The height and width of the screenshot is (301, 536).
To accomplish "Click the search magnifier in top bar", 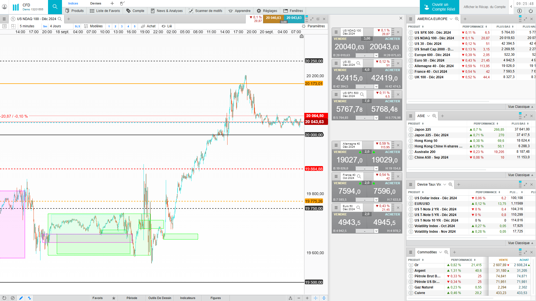I will [55, 7].
